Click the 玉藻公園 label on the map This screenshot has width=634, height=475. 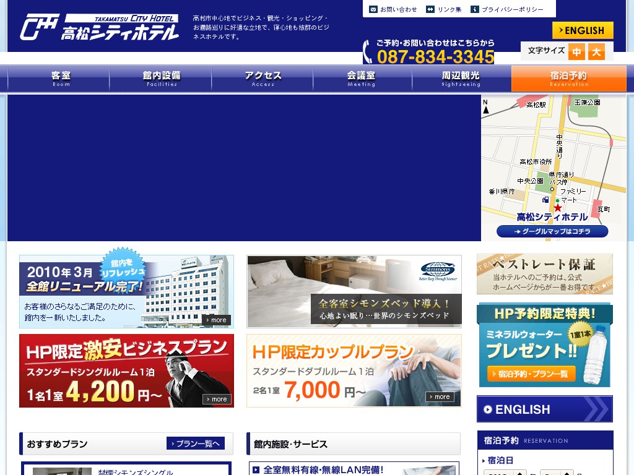pyautogui.click(x=587, y=102)
